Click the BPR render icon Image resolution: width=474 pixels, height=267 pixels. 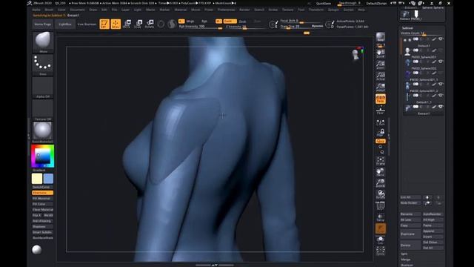tap(381, 37)
